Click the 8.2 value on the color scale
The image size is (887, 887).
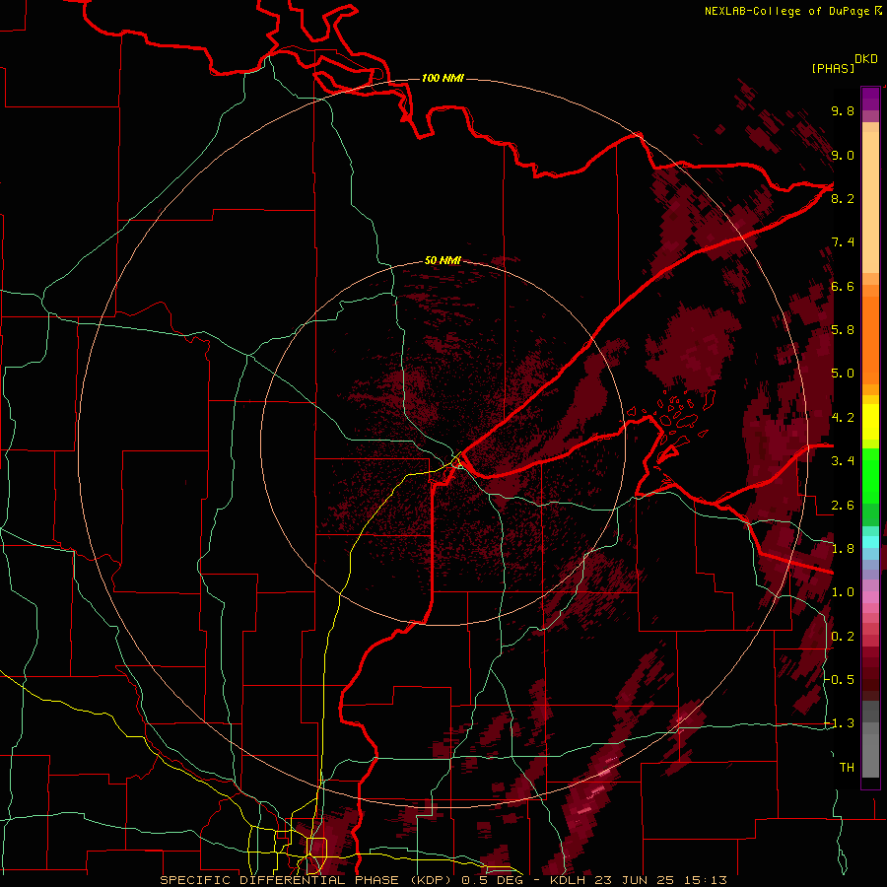point(843,198)
